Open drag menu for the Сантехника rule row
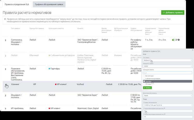The image size is (194, 120). tap(6, 40)
